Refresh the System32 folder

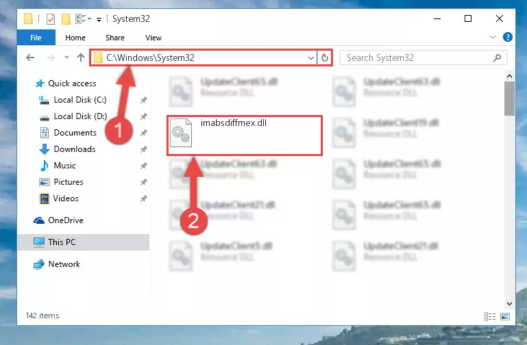tap(325, 57)
